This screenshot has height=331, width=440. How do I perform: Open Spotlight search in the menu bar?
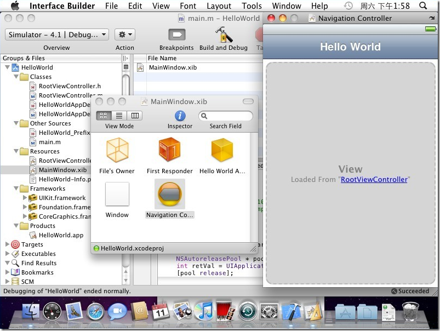pyautogui.click(x=423, y=5)
